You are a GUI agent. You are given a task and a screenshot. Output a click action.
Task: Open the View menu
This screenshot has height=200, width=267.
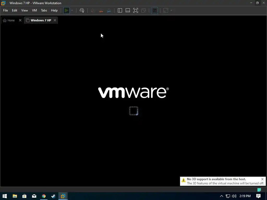point(25,10)
